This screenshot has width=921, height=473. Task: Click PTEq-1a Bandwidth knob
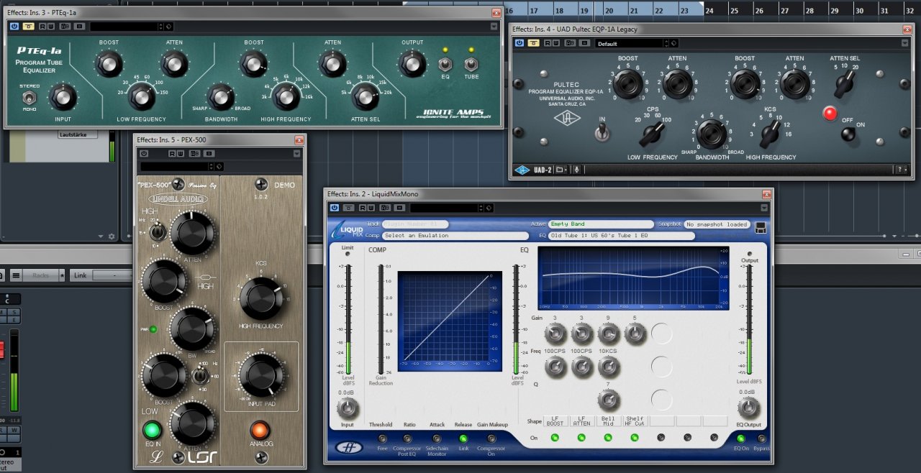pyautogui.click(x=221, y=97)
